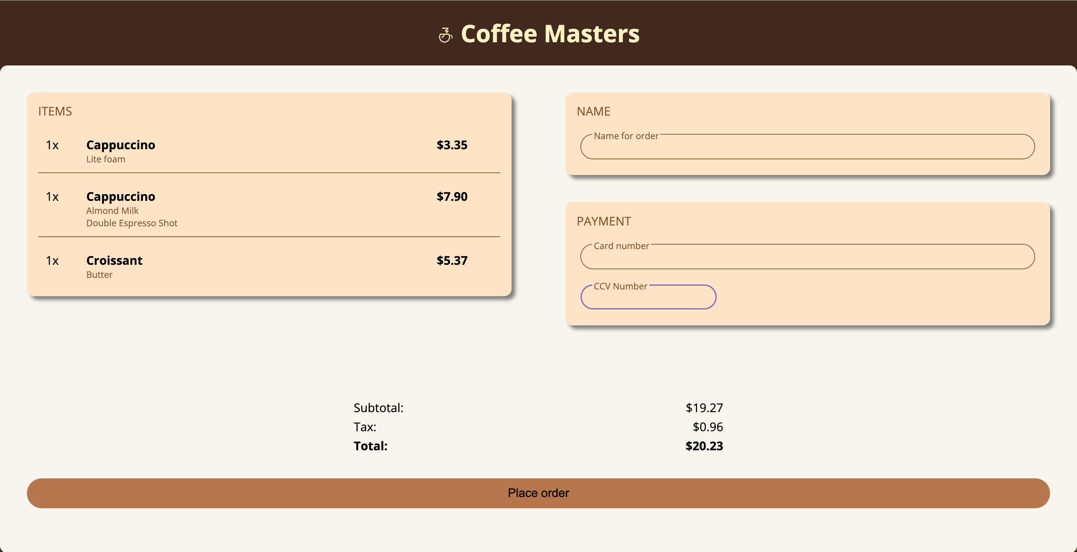The width and height of the screenshot is (1077, 552).
Task: Click the Subtotal amount $19.27
Action: click(704, 408)
